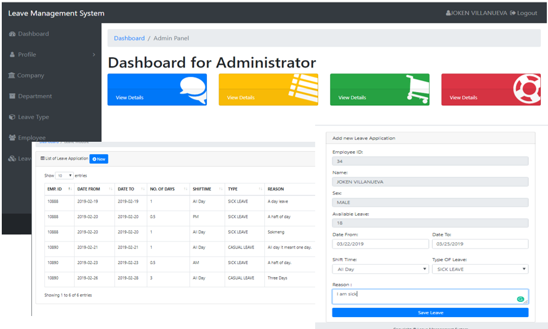
Task: Click the JOKEN VILLANUEVA user link
Action: point(476,13)
